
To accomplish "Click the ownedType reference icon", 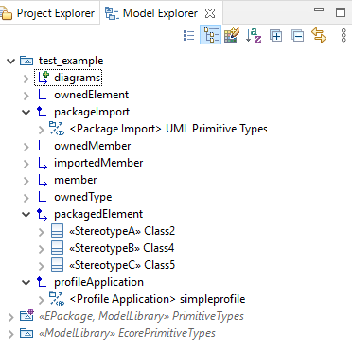I will click(42, 197).
